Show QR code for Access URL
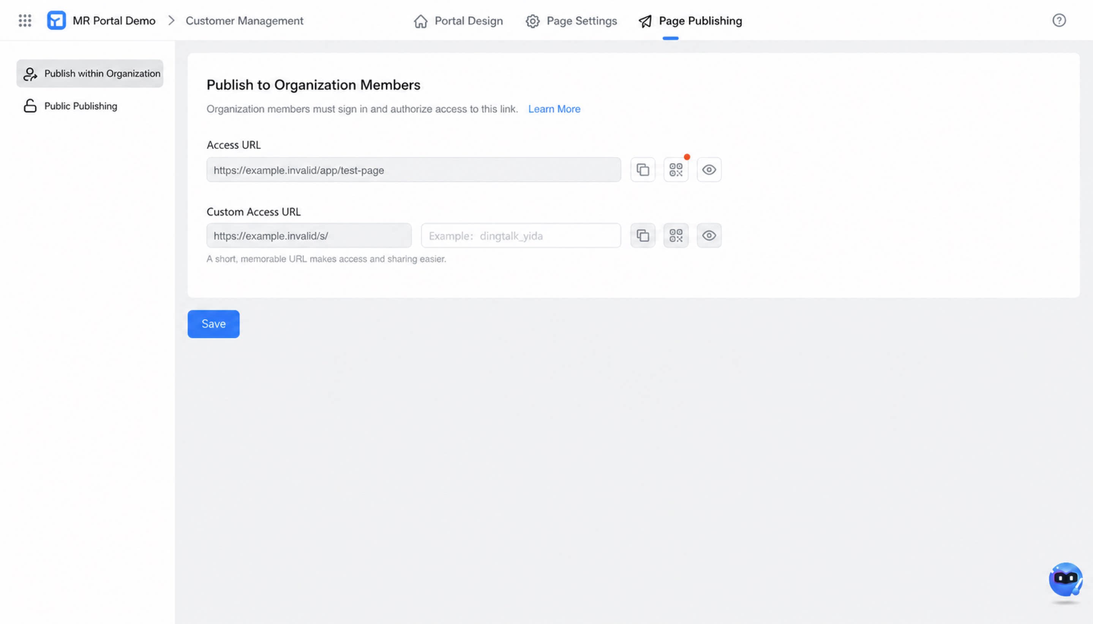 676,170
